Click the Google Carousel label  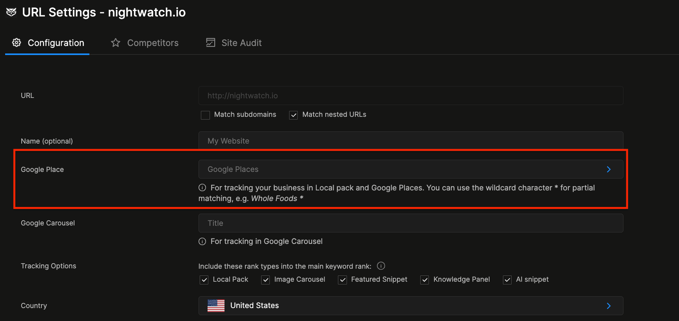[x=48, y=223]
